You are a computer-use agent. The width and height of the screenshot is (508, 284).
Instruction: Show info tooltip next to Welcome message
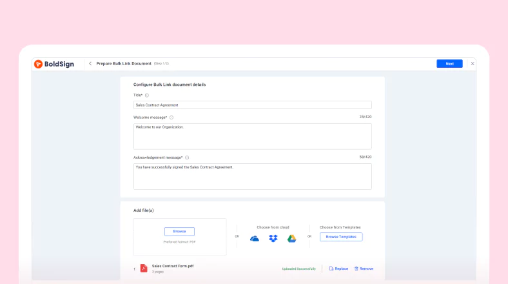[x=171, y=117]
